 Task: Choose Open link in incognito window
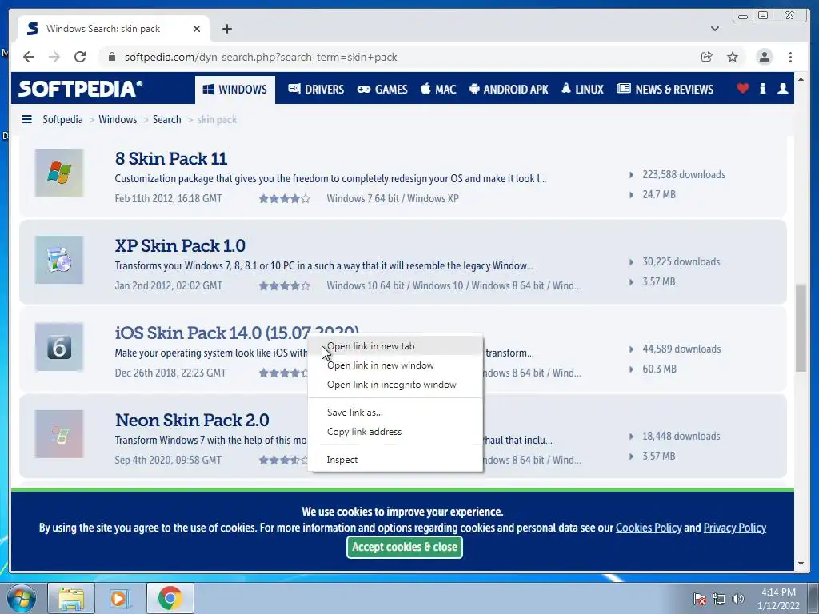(395, 385)
